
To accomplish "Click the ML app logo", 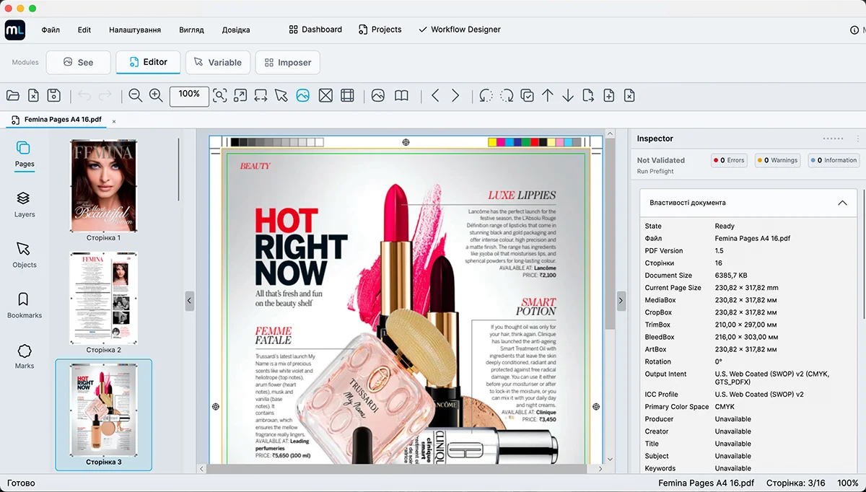I will [14, 30].
